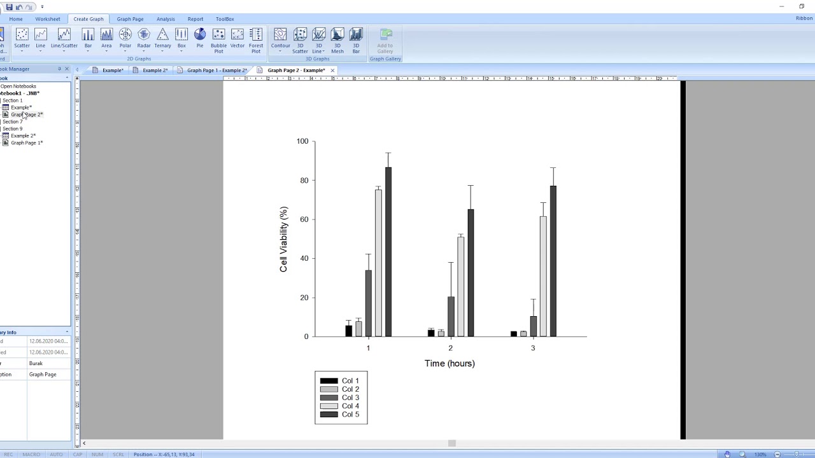Select the Box plot icon
This screenshot has width=815, height=458.
click(x=181, y=34)
